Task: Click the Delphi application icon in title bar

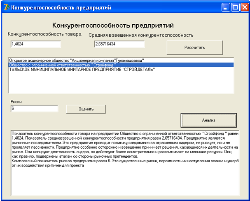Action: coord(7,7)
